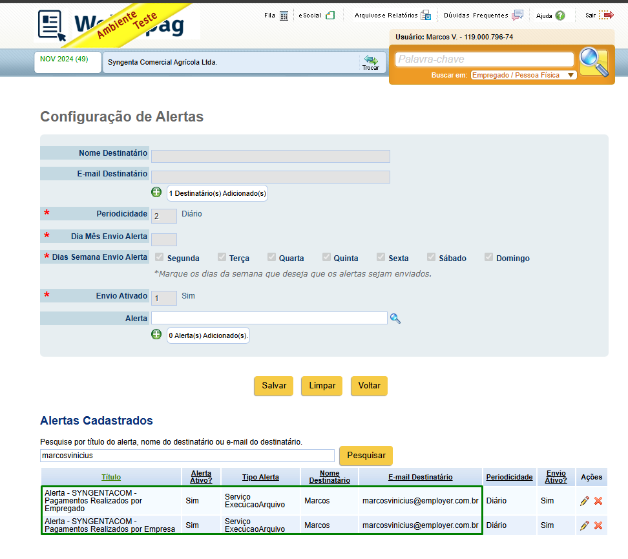The image size is (628, 559).
Task: Click green plus to add destinatário
Action: [x=156, y=193]
